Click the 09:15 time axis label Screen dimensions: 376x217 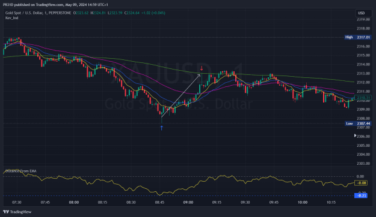pyautogui.click(x=217, y=203)
